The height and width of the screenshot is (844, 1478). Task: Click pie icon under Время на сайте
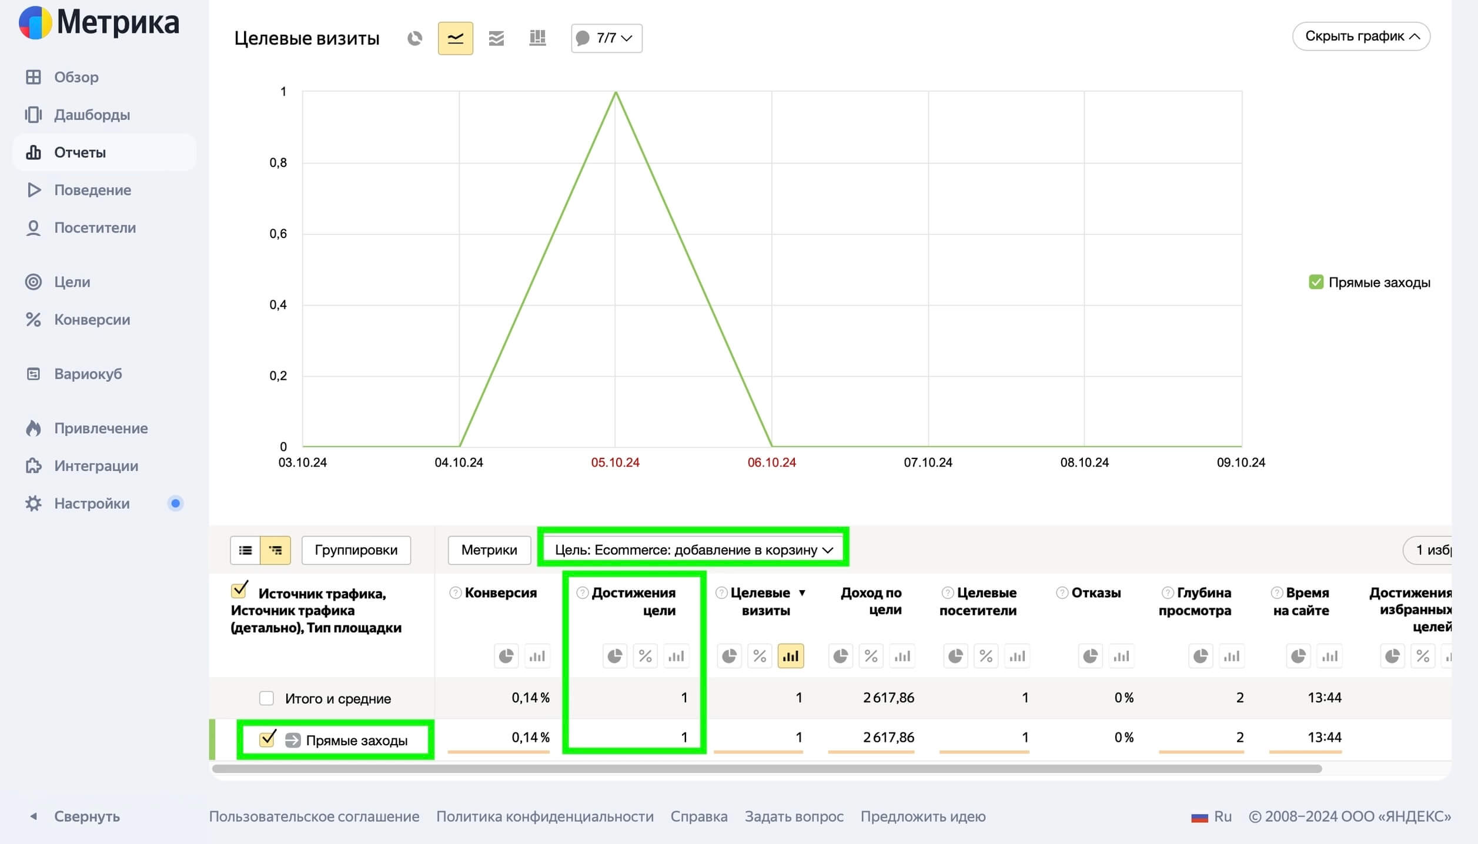tap(1299, 656)
